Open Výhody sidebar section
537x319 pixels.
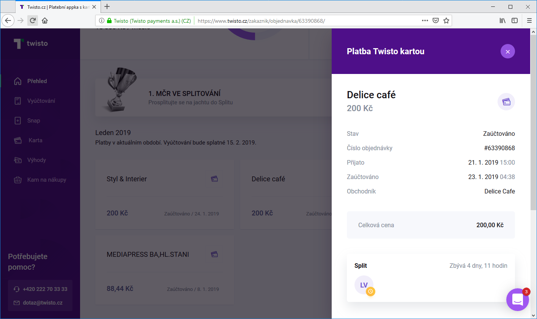30,160
